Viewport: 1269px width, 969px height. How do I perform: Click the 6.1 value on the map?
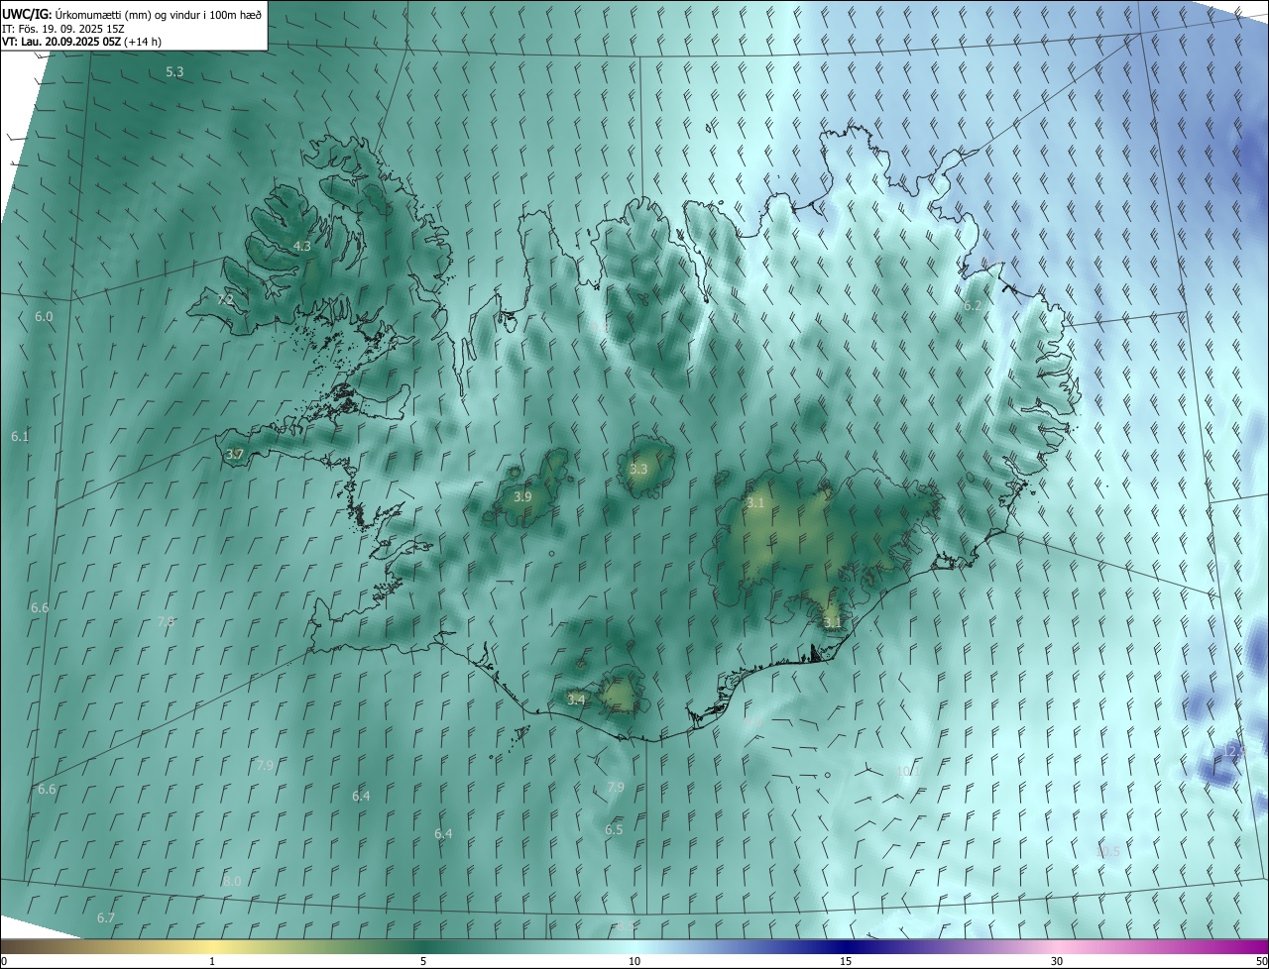click(20, 436)
